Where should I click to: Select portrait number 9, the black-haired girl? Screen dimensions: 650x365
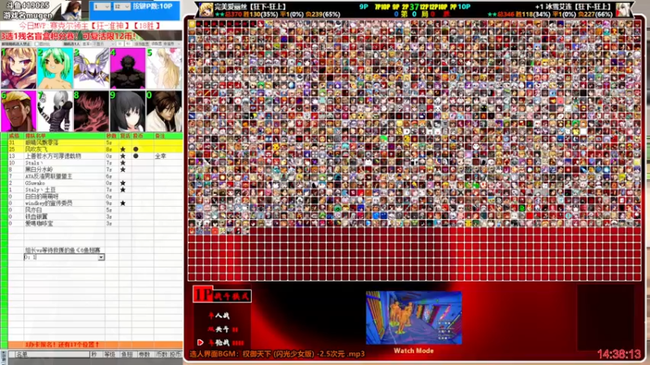(x=128, y=111)
